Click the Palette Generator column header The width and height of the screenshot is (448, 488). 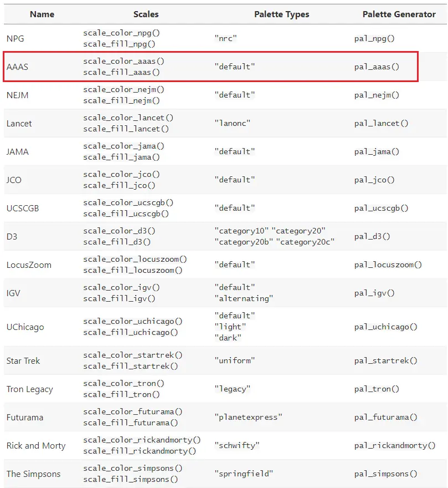(x=399, y=14)
